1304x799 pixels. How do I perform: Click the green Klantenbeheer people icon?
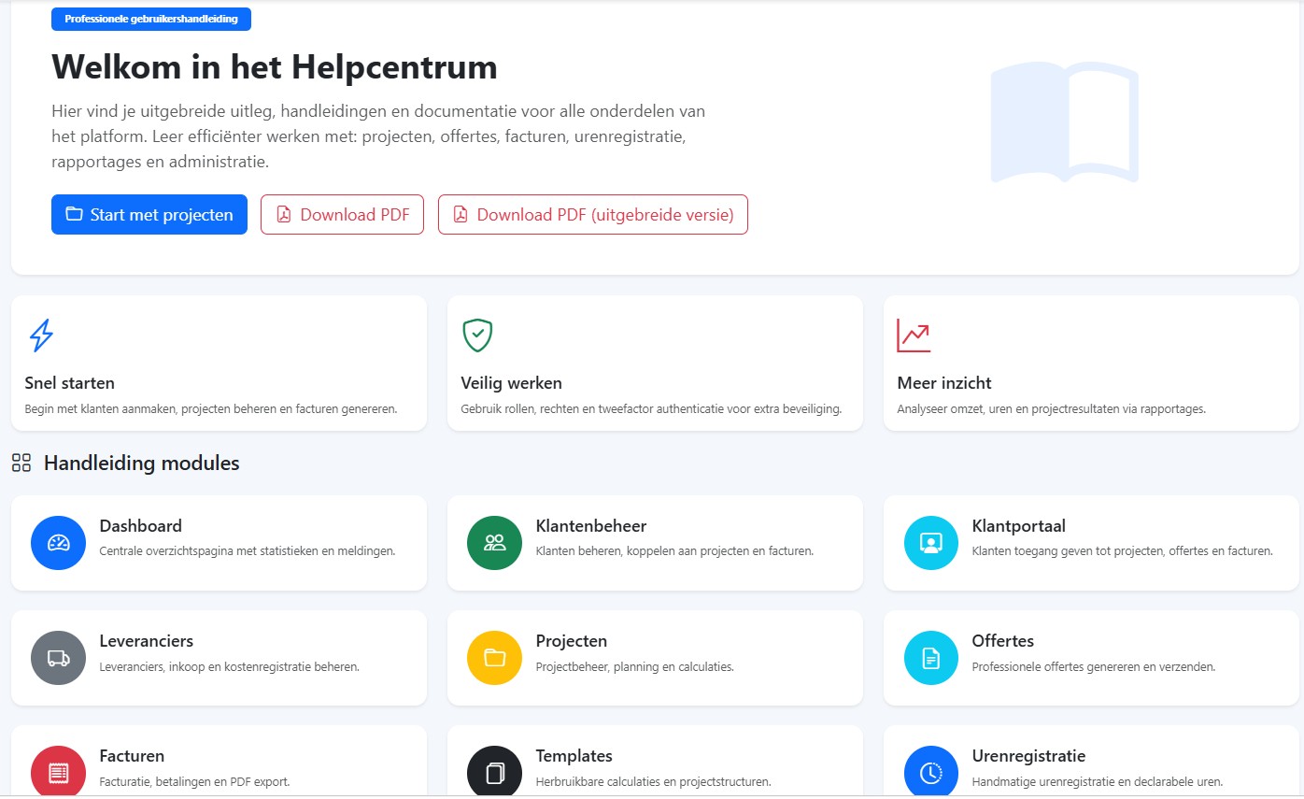tap(494, 543)
